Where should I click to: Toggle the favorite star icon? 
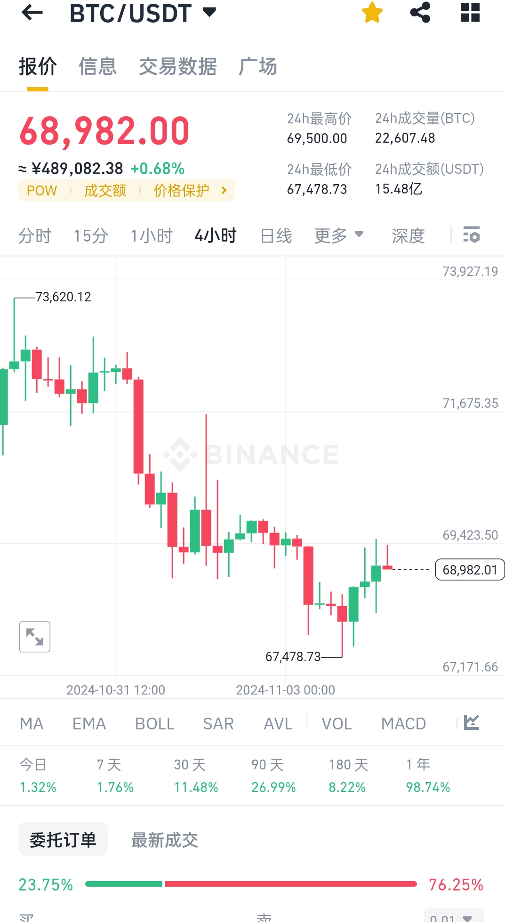(x=372, y=13)
